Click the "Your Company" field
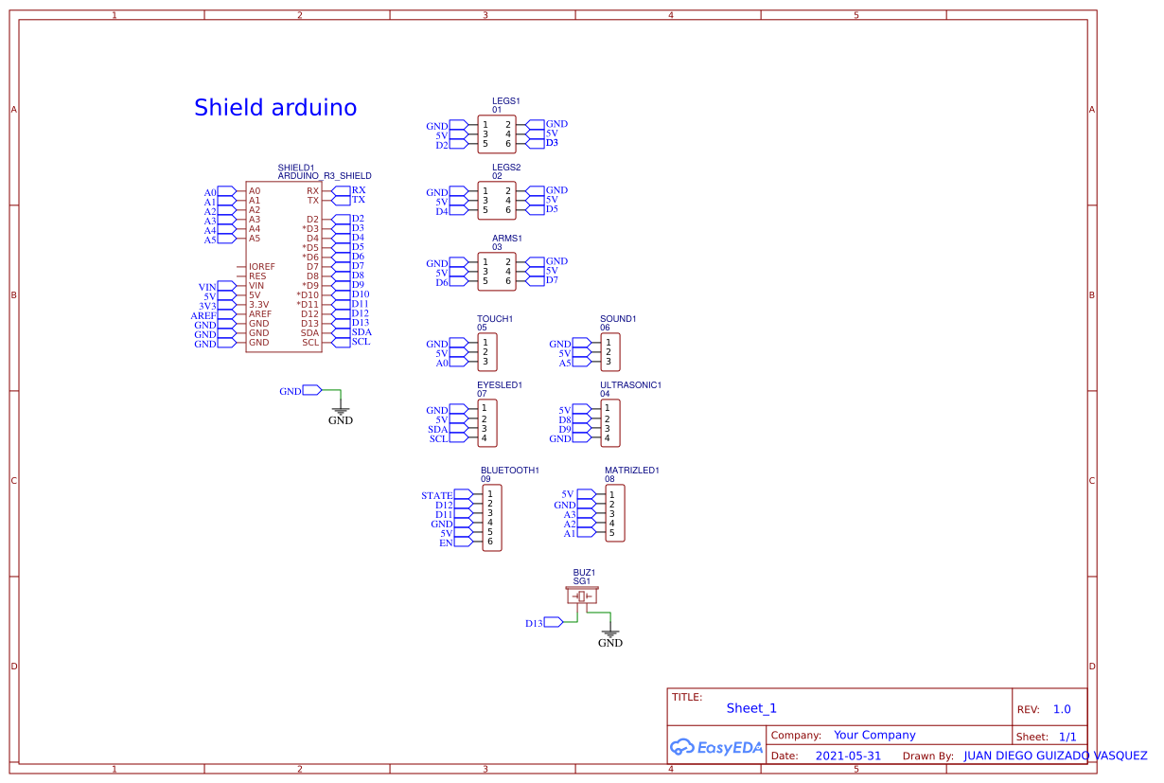 [874, 735]
